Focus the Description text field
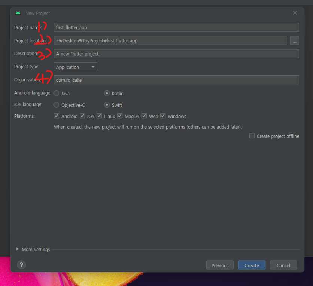Image resolution: width=313 pixels, height=286 pixels. coord(176,54)
